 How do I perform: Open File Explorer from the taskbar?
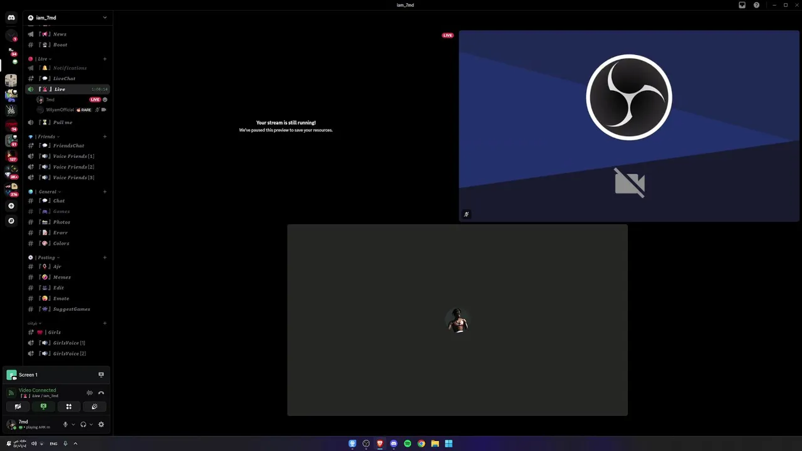click(x=435, y=443)
